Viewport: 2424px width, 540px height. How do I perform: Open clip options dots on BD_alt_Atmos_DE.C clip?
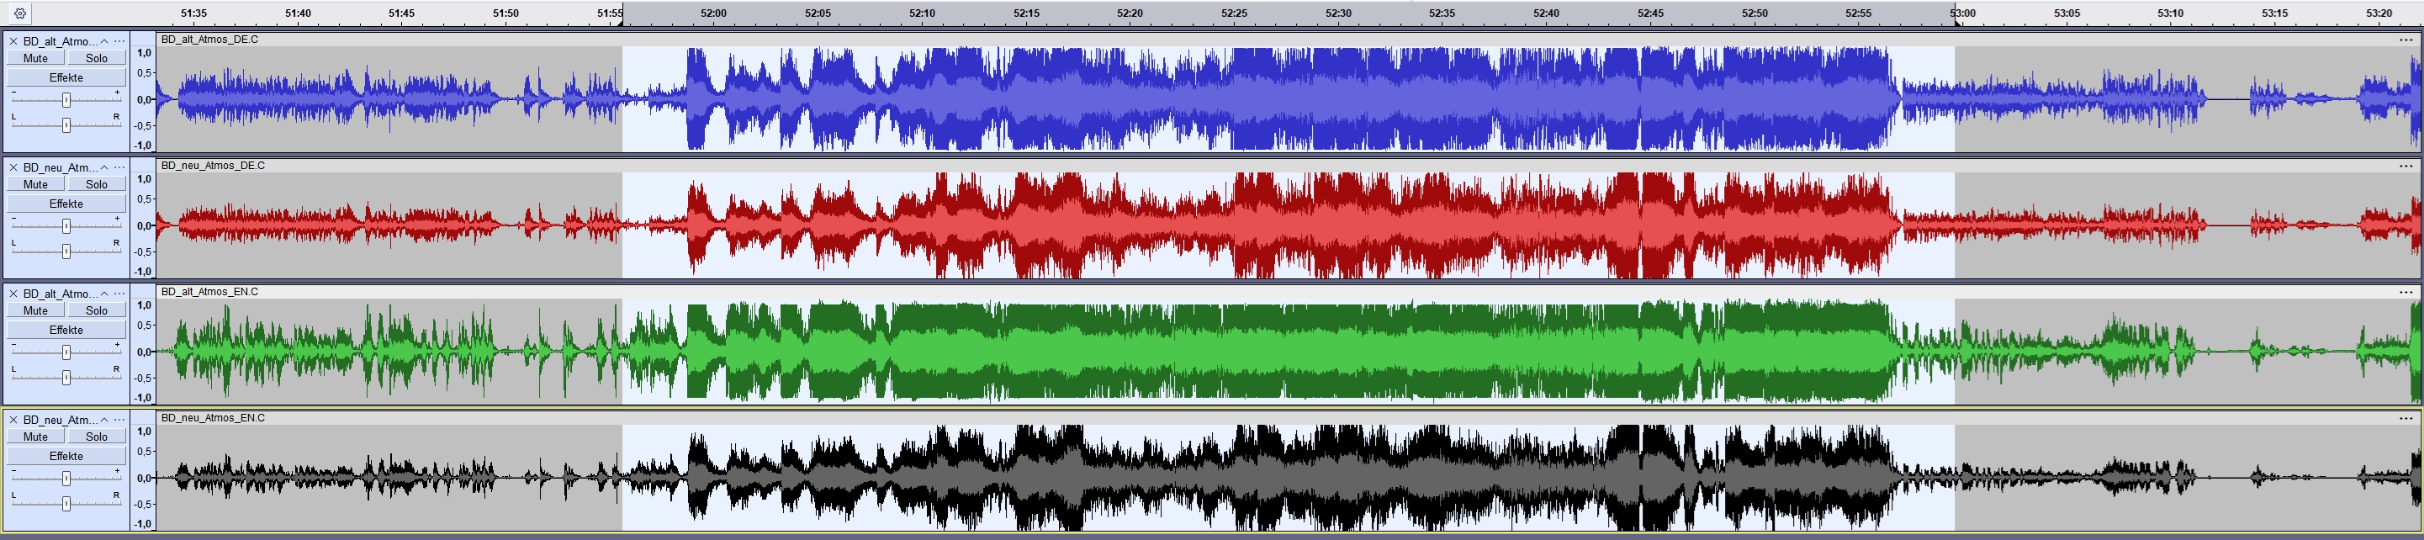[2406, 40]
